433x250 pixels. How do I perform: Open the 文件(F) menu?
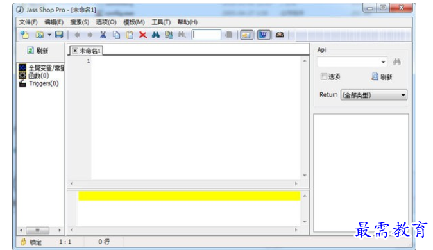click(x=28, y=22)
